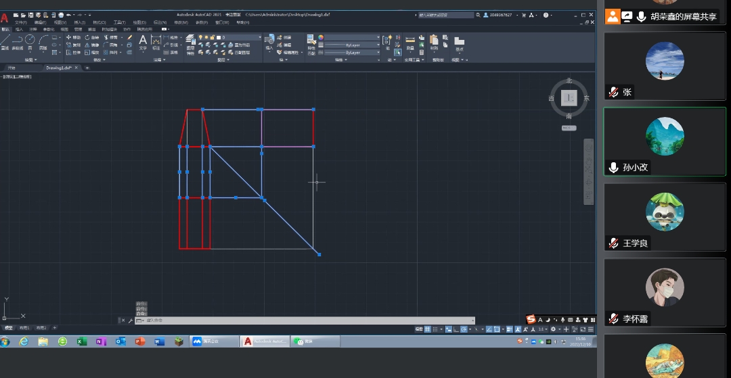Open the annotation scale 1:1 dropdown
The height and width of the screenshot is (378, 731).
[542, 329]
